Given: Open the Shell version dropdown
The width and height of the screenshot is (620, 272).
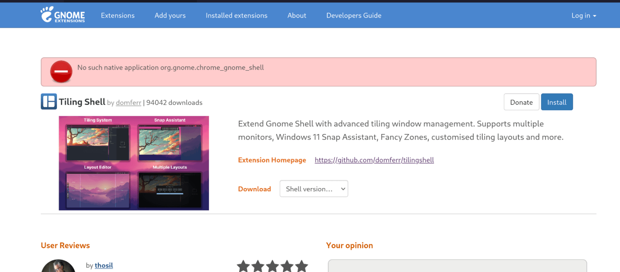Looking at the screenshot, I should click(314, 189).
